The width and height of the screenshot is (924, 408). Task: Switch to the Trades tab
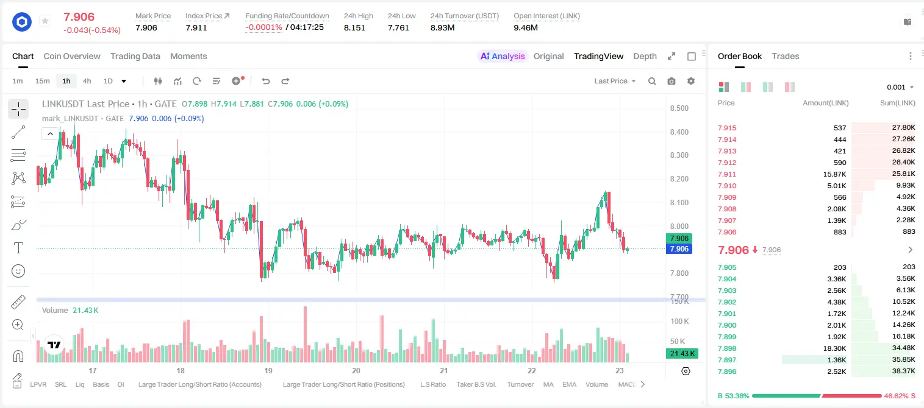[x=785, y=56]
